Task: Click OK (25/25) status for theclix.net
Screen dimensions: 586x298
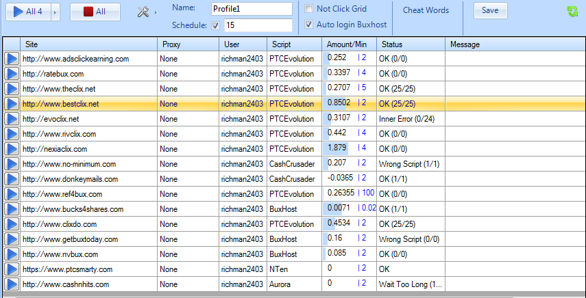Action: (x=411, y=89)
